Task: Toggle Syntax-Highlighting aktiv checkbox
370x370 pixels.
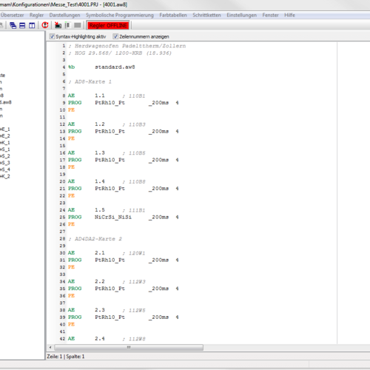Action: (x=52, y=36)
